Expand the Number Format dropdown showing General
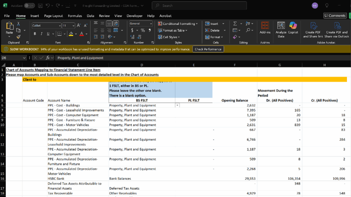Screen dimensions: 351x197 pos(151,23)
